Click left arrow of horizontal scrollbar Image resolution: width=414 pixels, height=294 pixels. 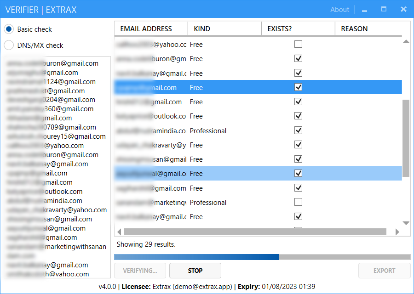coord(119,232)
